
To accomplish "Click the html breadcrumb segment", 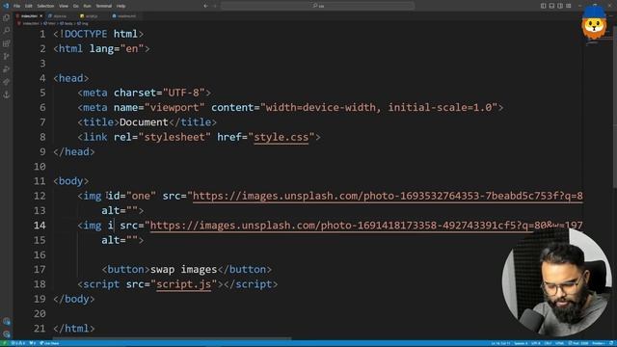I will pos(50,23).
